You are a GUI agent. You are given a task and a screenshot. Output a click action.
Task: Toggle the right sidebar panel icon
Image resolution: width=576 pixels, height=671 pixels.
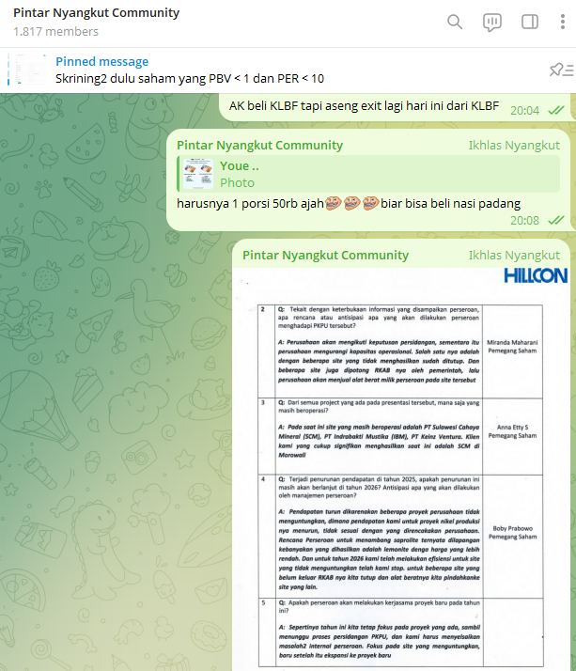point(530,22)
